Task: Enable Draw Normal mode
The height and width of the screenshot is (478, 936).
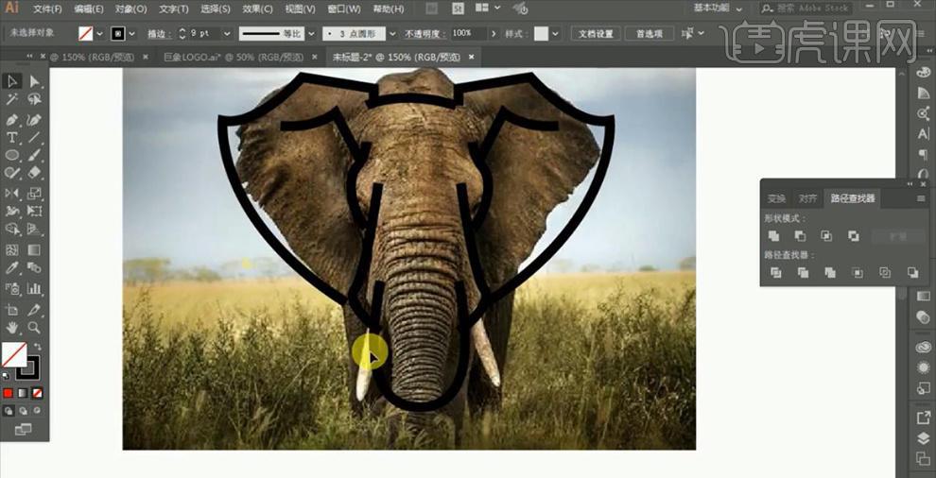Action: coord(9,411)
